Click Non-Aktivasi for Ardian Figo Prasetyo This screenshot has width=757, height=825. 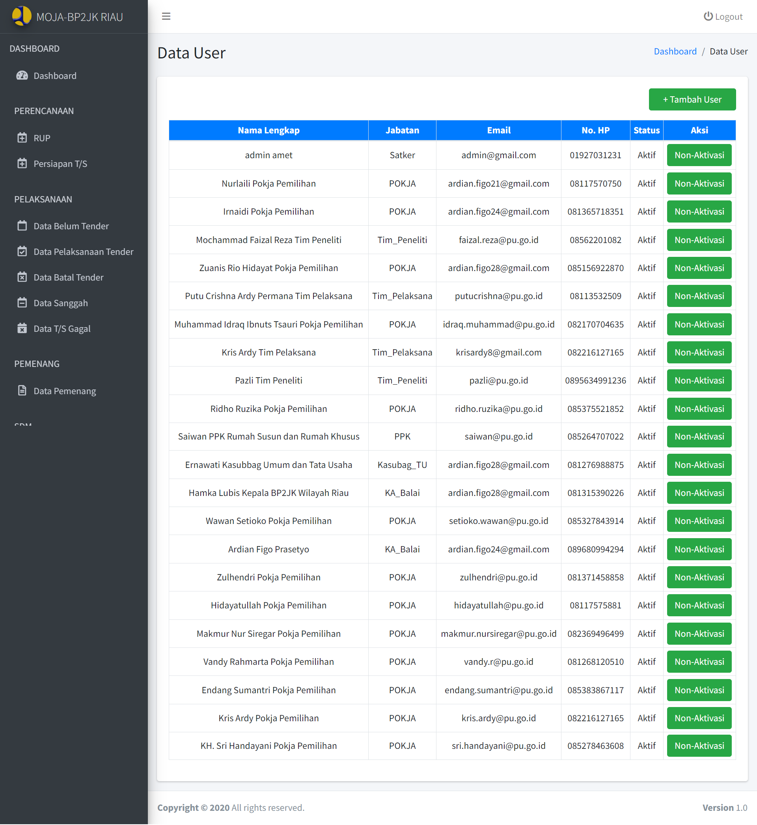[x=699, y=549]
